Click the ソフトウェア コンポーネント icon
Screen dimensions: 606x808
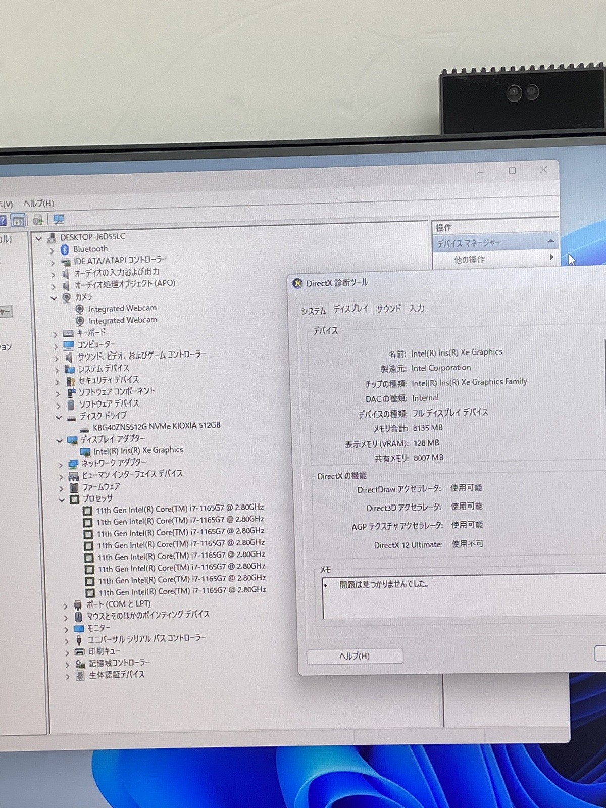point(71,392)
